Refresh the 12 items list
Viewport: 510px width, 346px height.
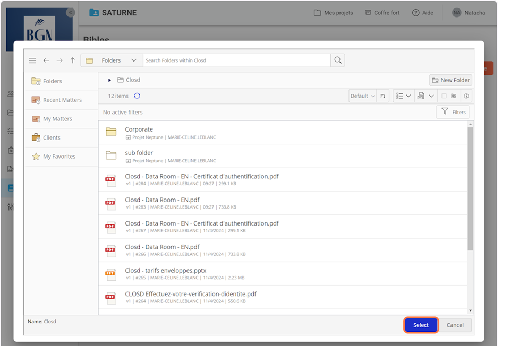137,96
